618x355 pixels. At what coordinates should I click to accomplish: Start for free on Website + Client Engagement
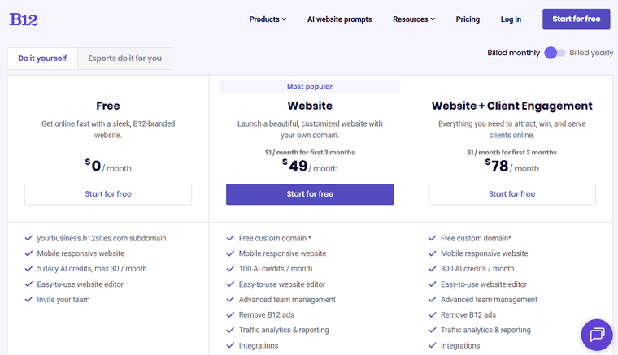point(511,194)
